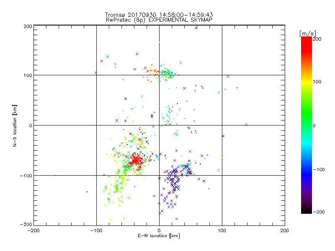Click the colorbar label '-100'
Viewport: 335px width, 251px height.
[319, 169]
